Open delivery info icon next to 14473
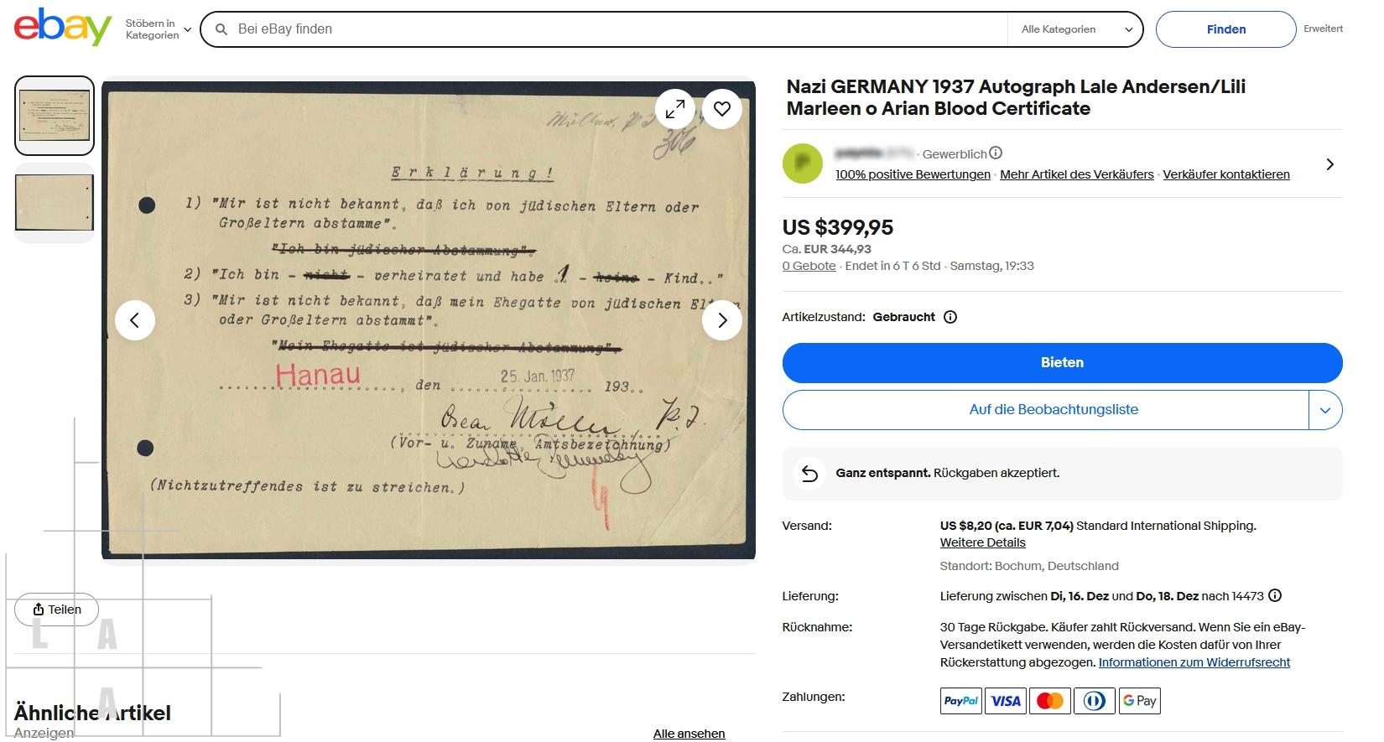1384x742 pixels. pyautogui.click(x=1275, y=596)
